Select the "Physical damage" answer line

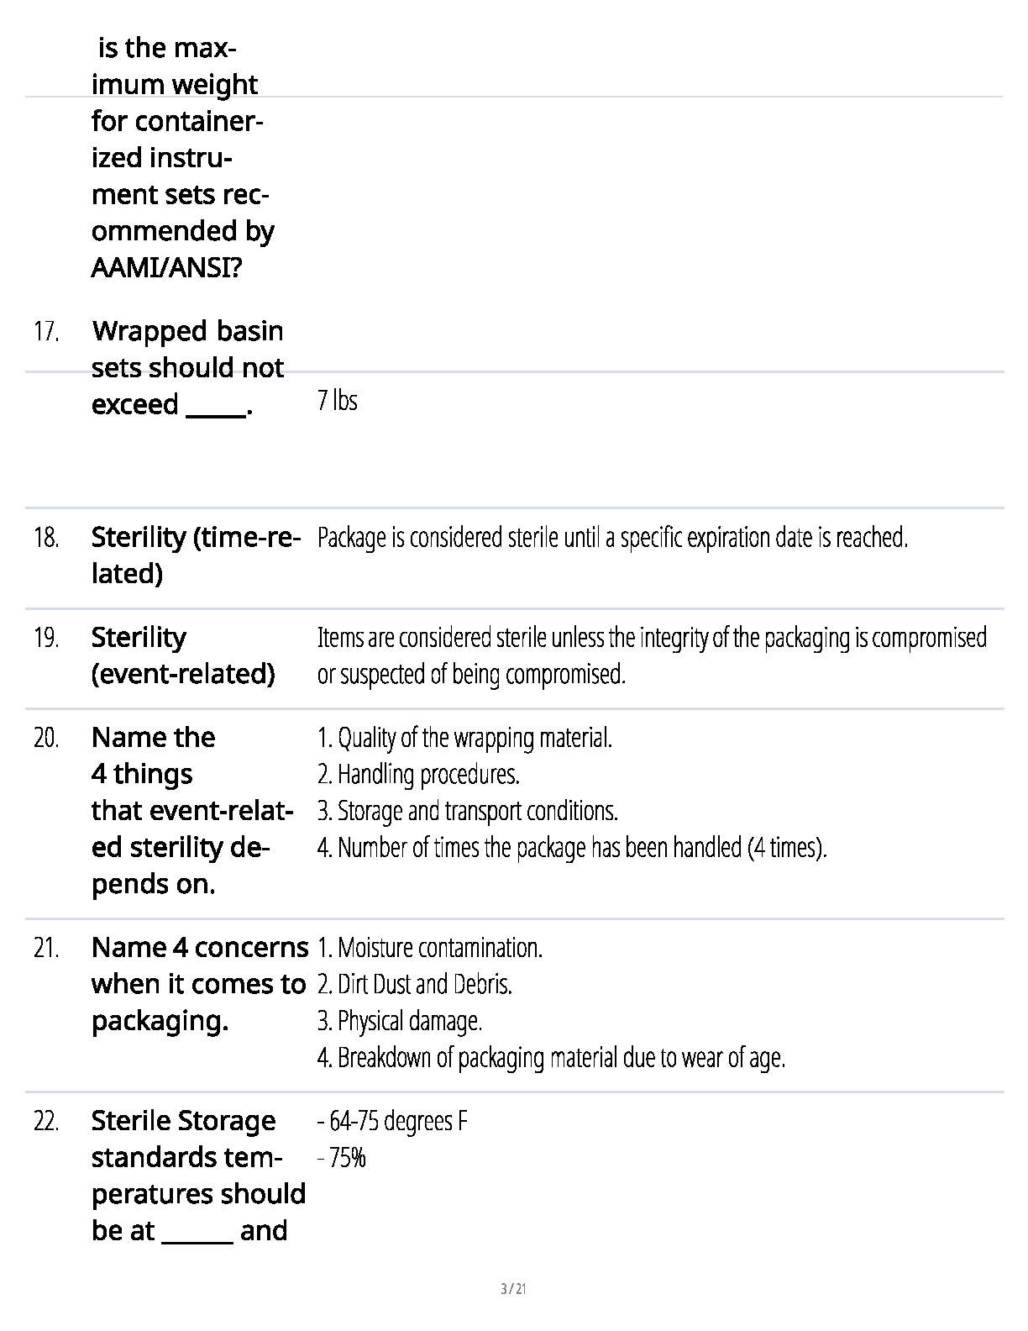[400, 1021]
